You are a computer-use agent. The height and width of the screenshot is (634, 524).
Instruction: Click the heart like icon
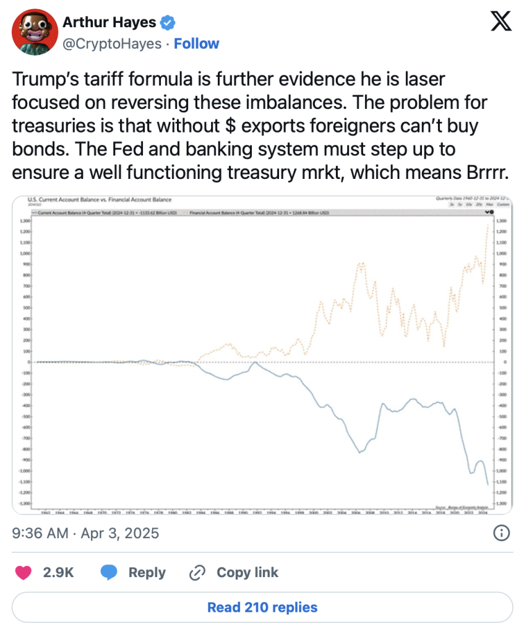(x=24, y=573)
